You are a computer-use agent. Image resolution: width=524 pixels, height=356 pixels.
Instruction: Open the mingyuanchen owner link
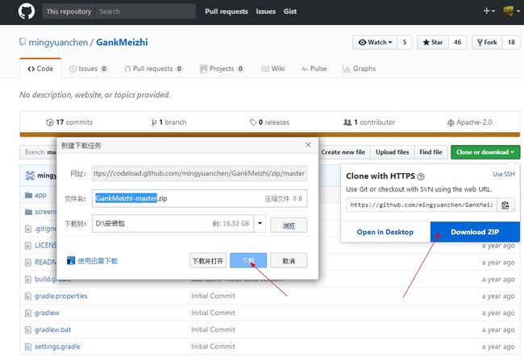click(58, 43)
